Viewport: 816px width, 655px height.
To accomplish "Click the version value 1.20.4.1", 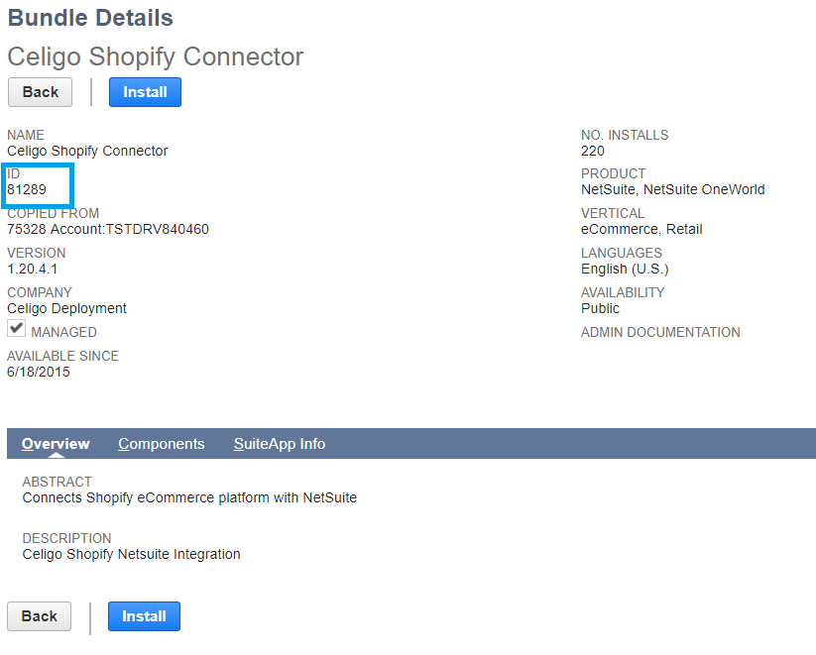I will [x=33, y=269].
